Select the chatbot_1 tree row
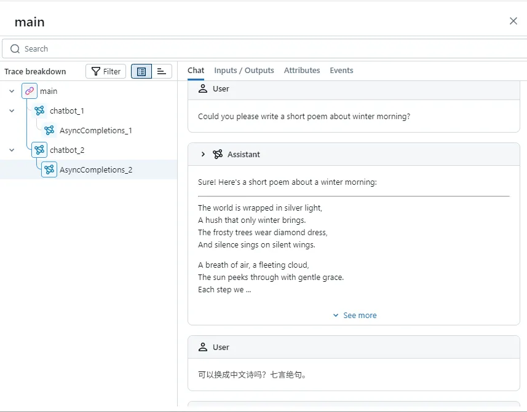The width and height of the screenshot is (527, 412). point(89,111)
